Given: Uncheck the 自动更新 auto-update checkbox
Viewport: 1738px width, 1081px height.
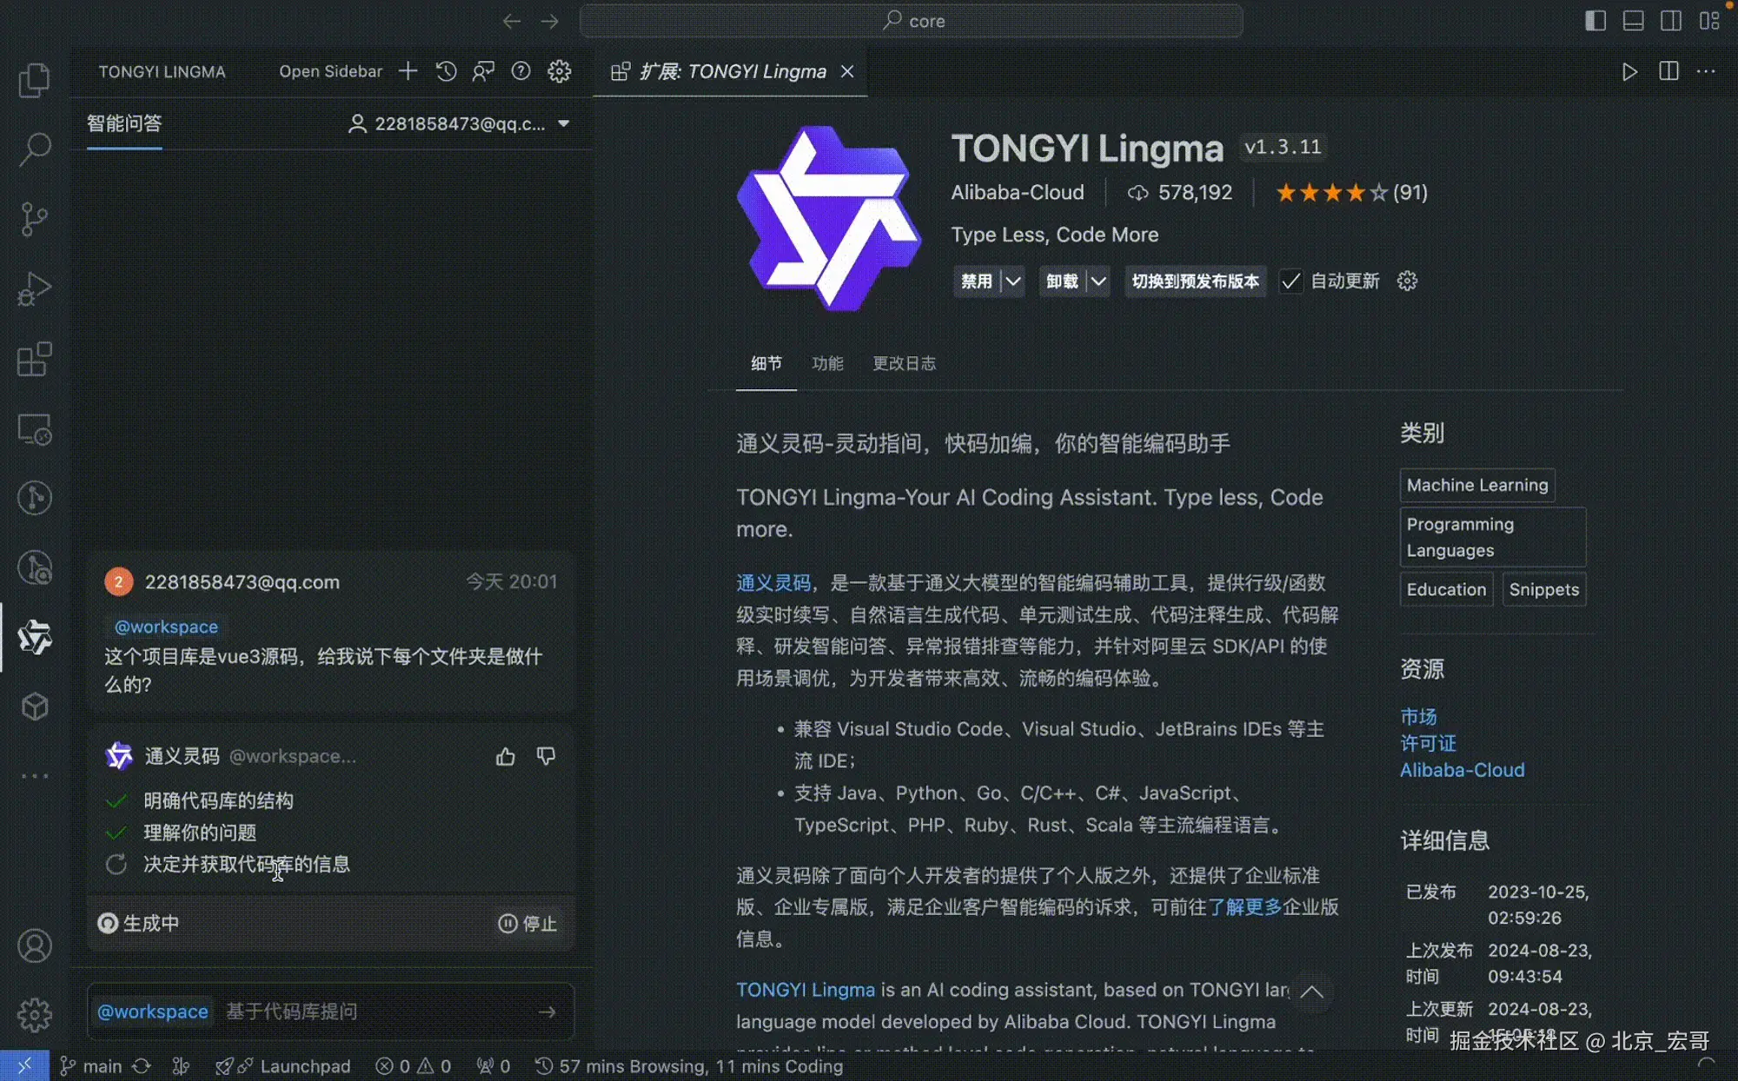Looking at the screenshot, I should [x=1290, y=282].
